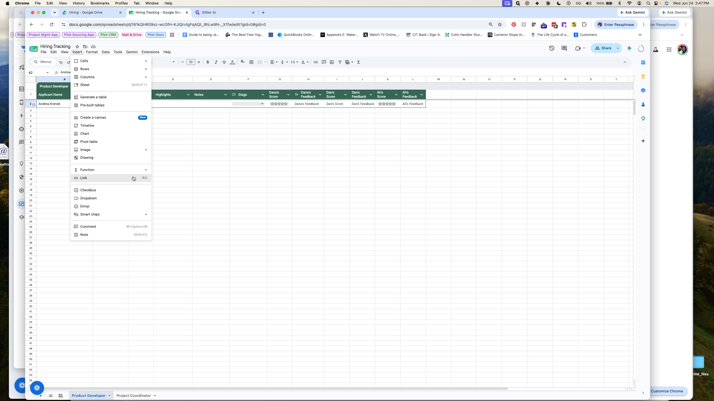Open Project Coordinator sheet tab menu
The width and height of the screenshot is (714, 401).
pyautogui.click(x=155, y=396)
